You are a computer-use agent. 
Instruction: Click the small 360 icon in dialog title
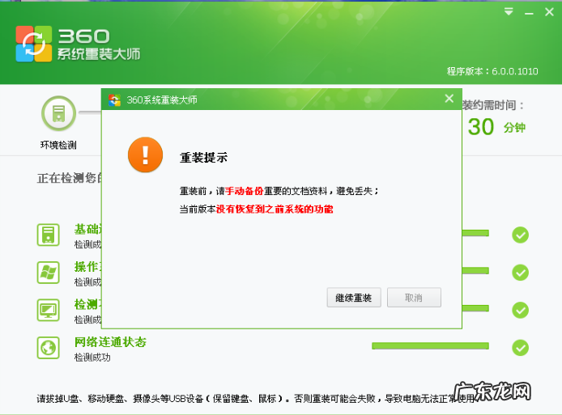115,100
